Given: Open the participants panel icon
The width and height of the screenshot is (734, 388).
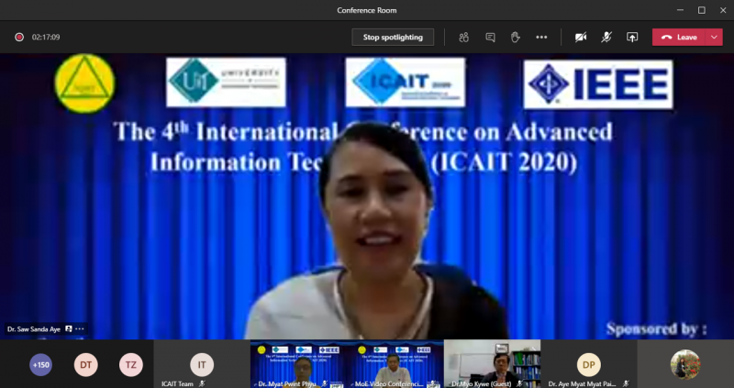Looking at the screenshot, I should point(464,37).
